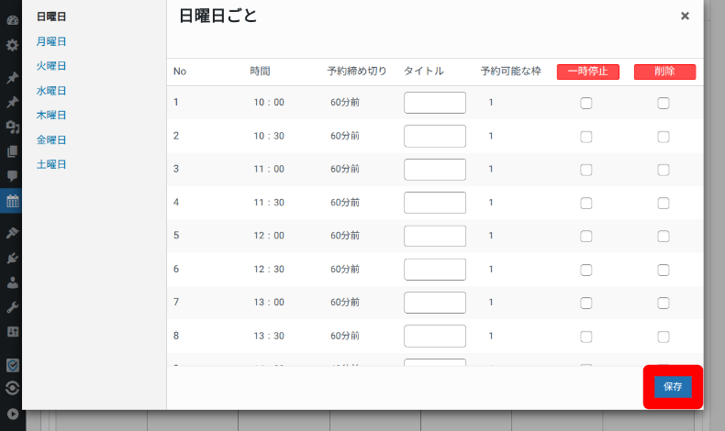
Task: Check 削除 box for 10:00 row
Action: [663, 103]
